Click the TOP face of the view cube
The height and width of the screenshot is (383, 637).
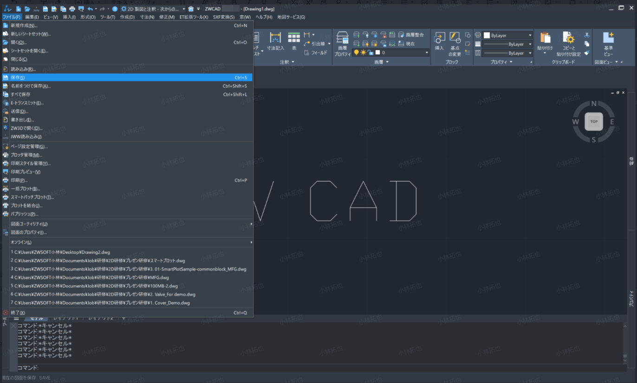[x=593, y=121]
